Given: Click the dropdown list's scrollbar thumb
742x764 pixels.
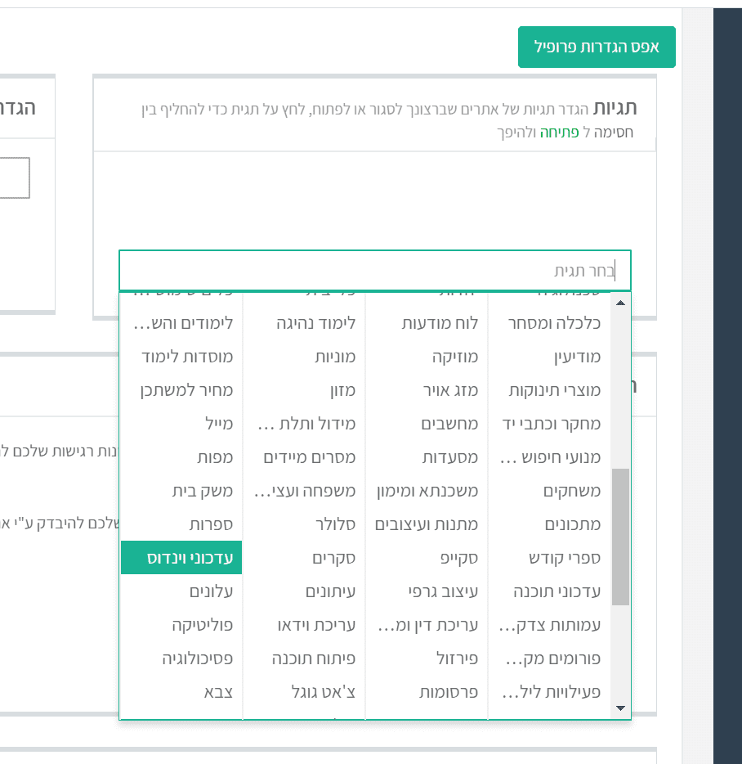Looking at the screenshot, I should pyautogui.click(x=620, y=536).
